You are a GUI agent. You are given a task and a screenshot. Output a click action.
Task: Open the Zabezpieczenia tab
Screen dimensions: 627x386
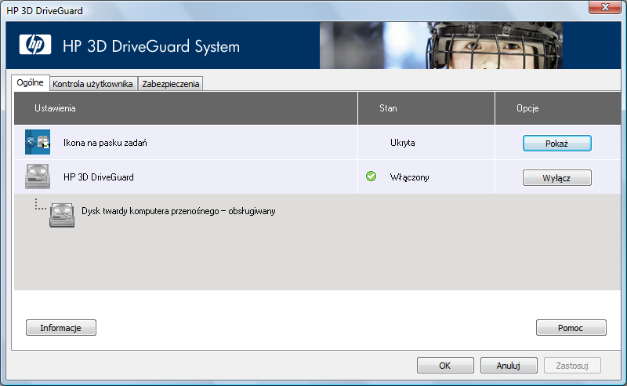pos(171,84)
